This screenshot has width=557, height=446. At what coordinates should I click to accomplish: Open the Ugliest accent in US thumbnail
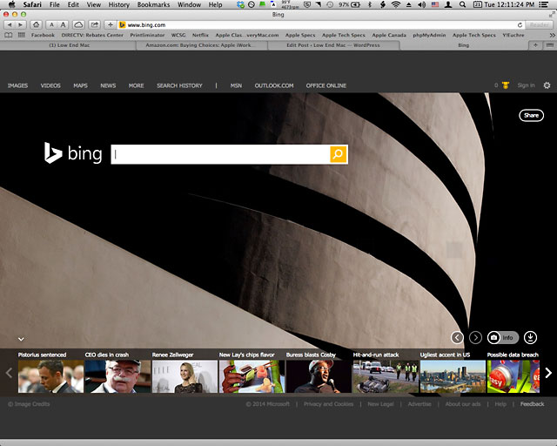[453, 376]
